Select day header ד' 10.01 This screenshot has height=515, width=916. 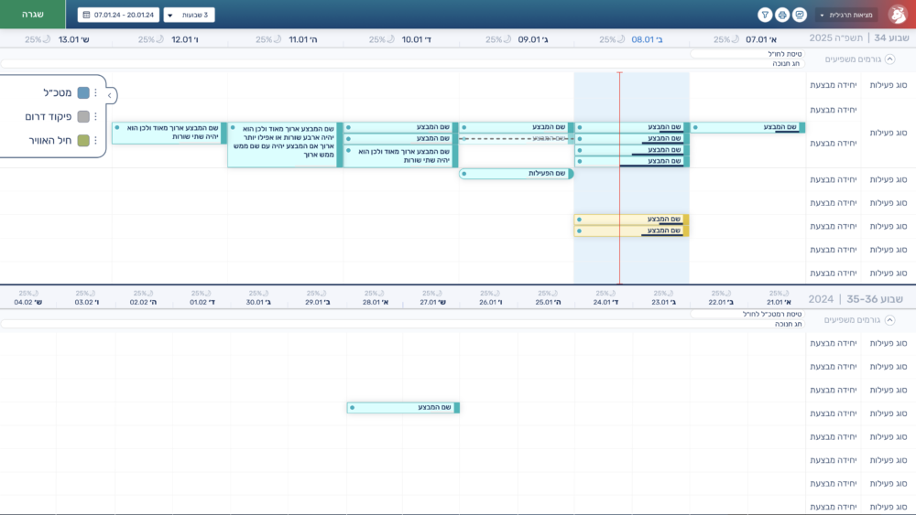[x=417, y=39]
